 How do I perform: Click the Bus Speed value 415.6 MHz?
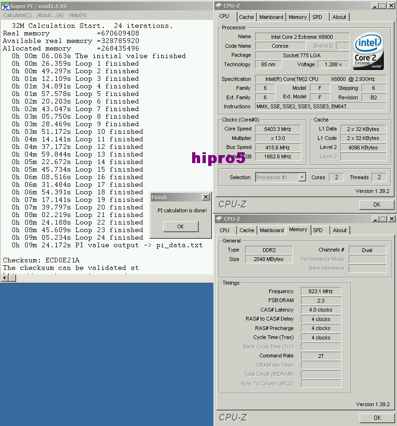click(278, 148)
